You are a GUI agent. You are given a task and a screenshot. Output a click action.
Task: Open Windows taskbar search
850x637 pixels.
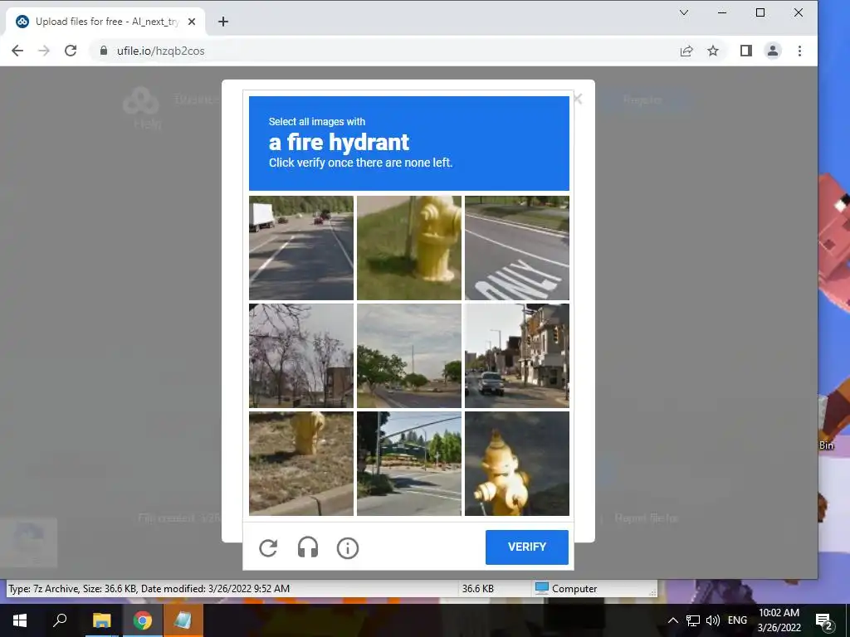60,620
